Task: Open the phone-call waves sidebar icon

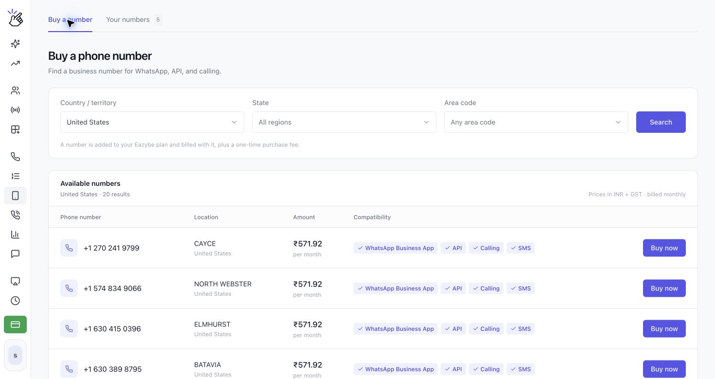Action: [16, 215]
